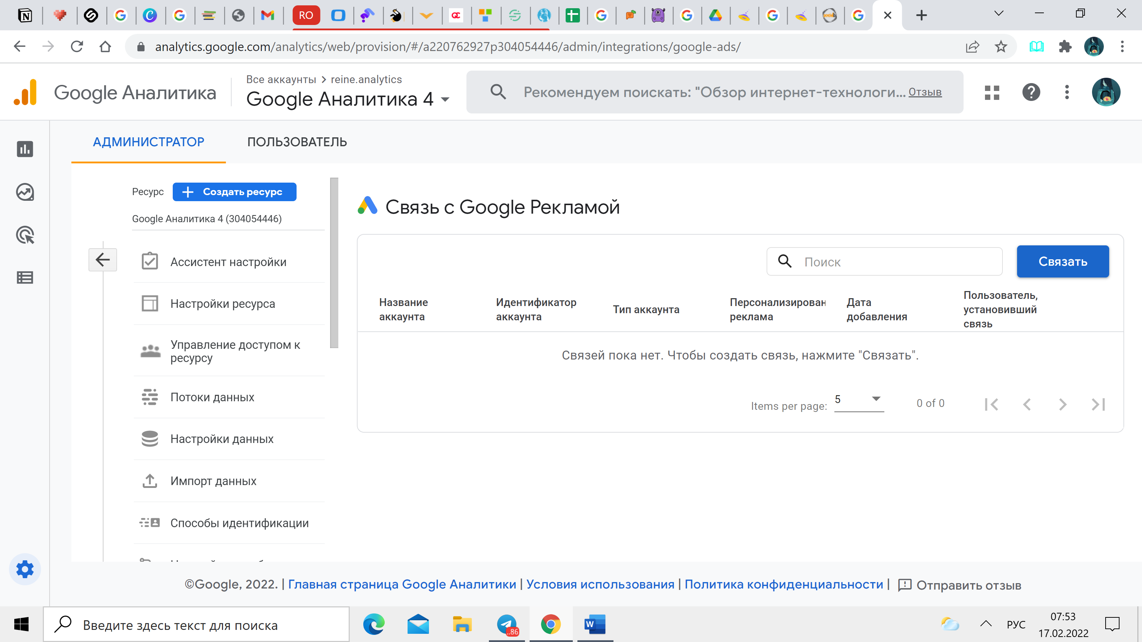Click the Название аккаунта column header
The width and height of the screenshot is (1142, 642).
(403, 309)
